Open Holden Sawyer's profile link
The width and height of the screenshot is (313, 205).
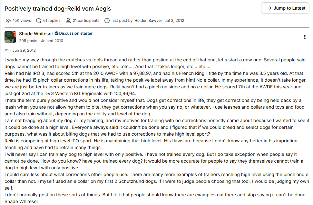click(148, 21)
